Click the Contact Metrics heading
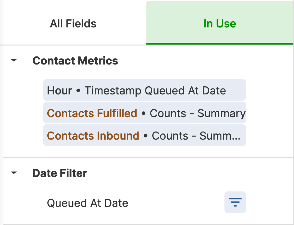 (x=75, y=61)
